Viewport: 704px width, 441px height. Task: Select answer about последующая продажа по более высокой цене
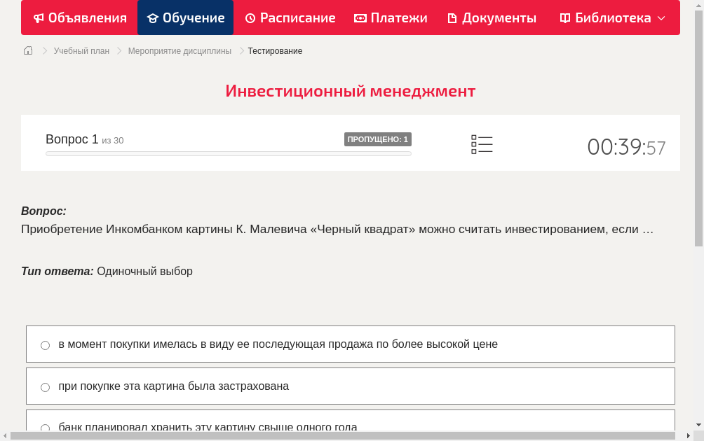pos(45,344)
